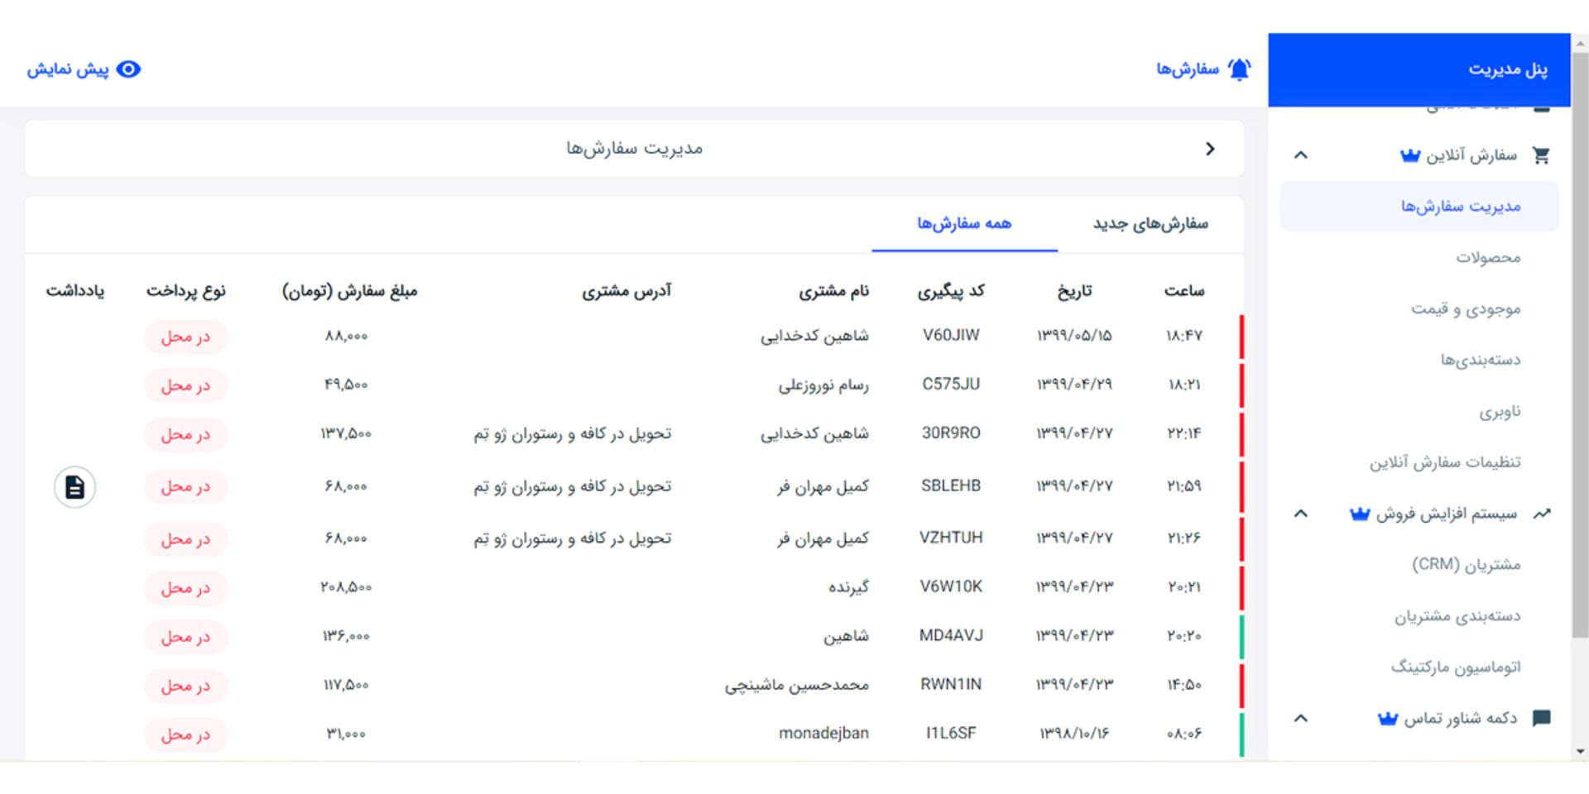Screen dimensions: 1589x794
Task: Click the green status bar beside order MD4AVJ
Action: 1241,636
